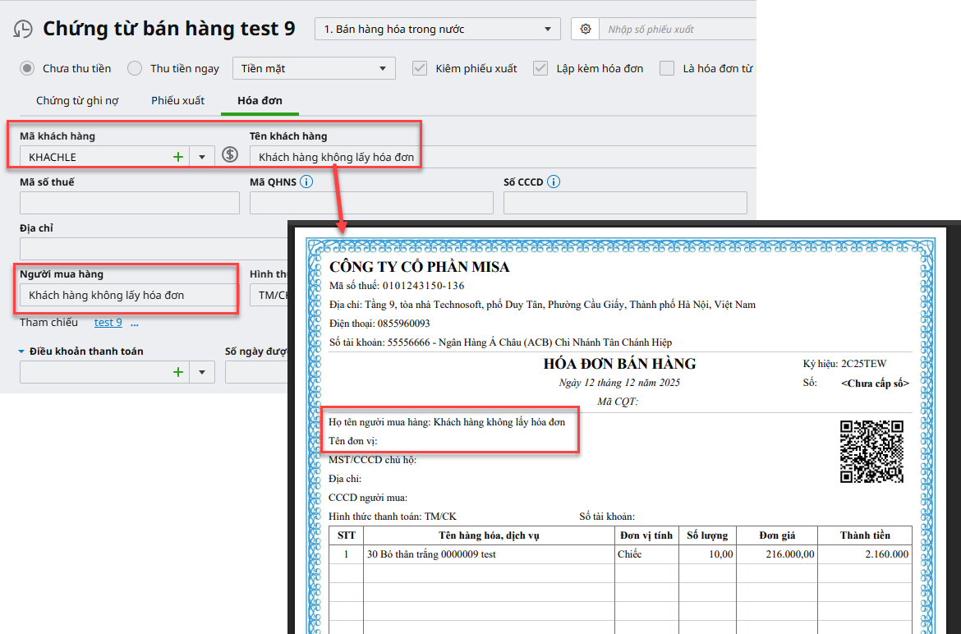Open the sales type dropdown
The image size is (961, 634).
pos(437,29)
